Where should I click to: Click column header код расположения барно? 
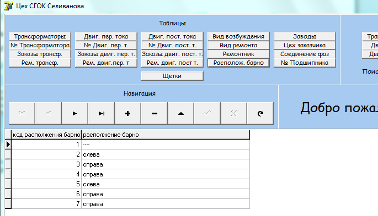point(46,135)
